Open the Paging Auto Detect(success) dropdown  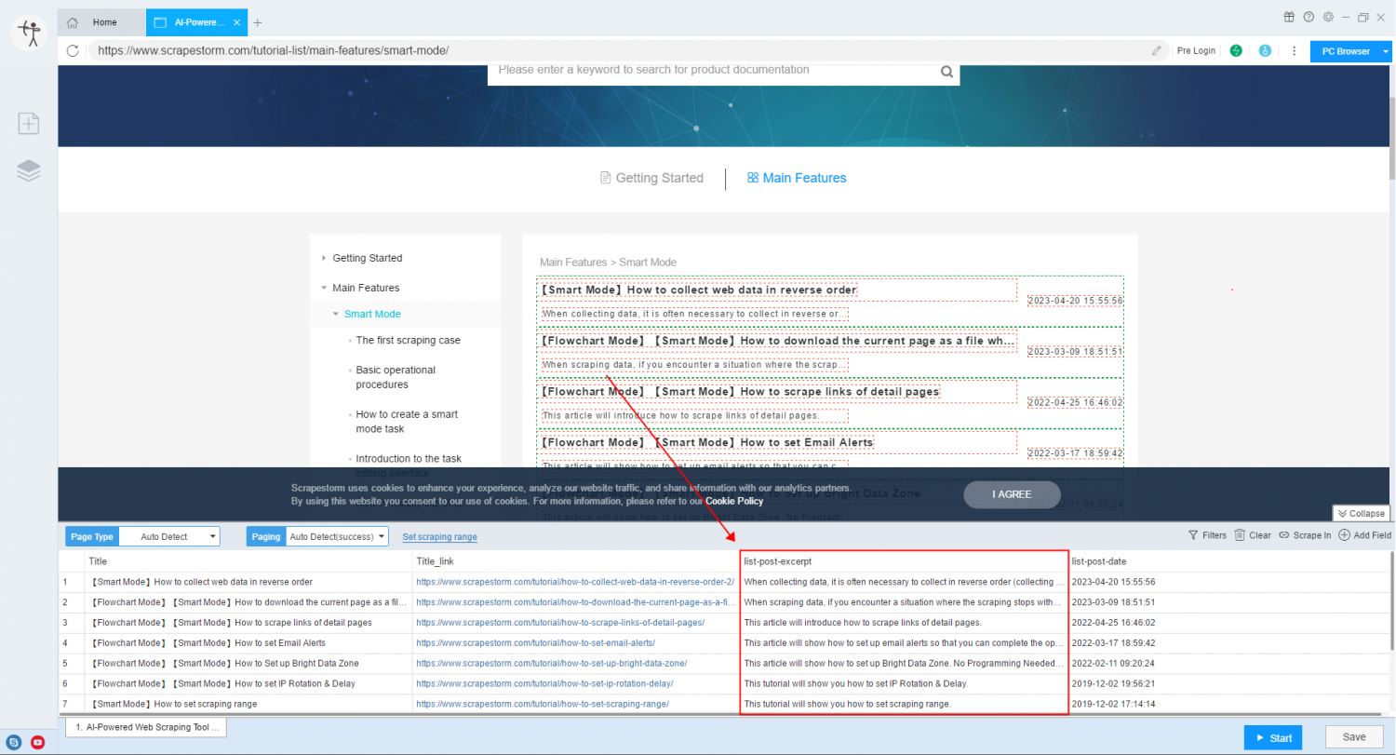point(337,537)
